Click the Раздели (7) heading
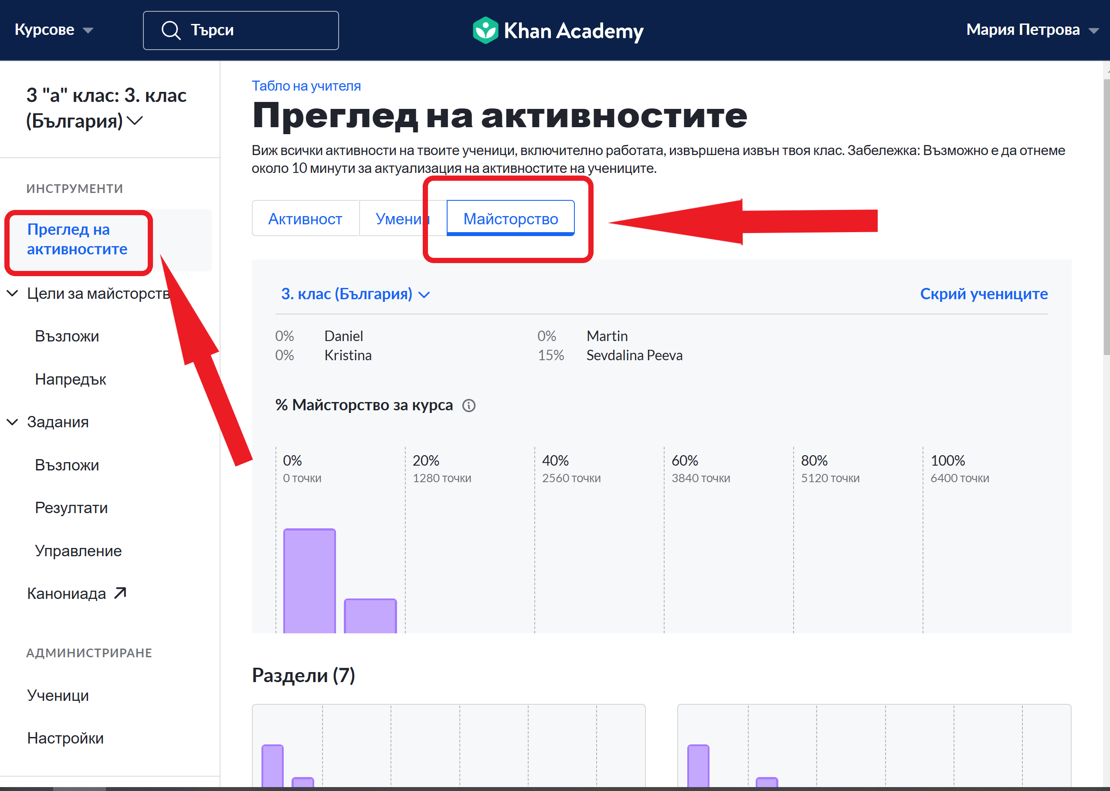 [304, 675]
